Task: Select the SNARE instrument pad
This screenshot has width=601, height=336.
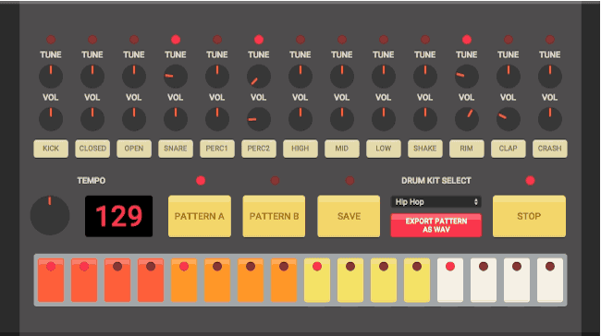Action: point(176,149)
